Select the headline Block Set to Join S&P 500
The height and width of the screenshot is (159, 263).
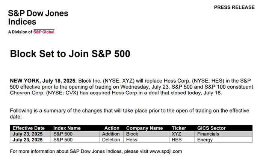pyautogui.click(x=70, y=54)
